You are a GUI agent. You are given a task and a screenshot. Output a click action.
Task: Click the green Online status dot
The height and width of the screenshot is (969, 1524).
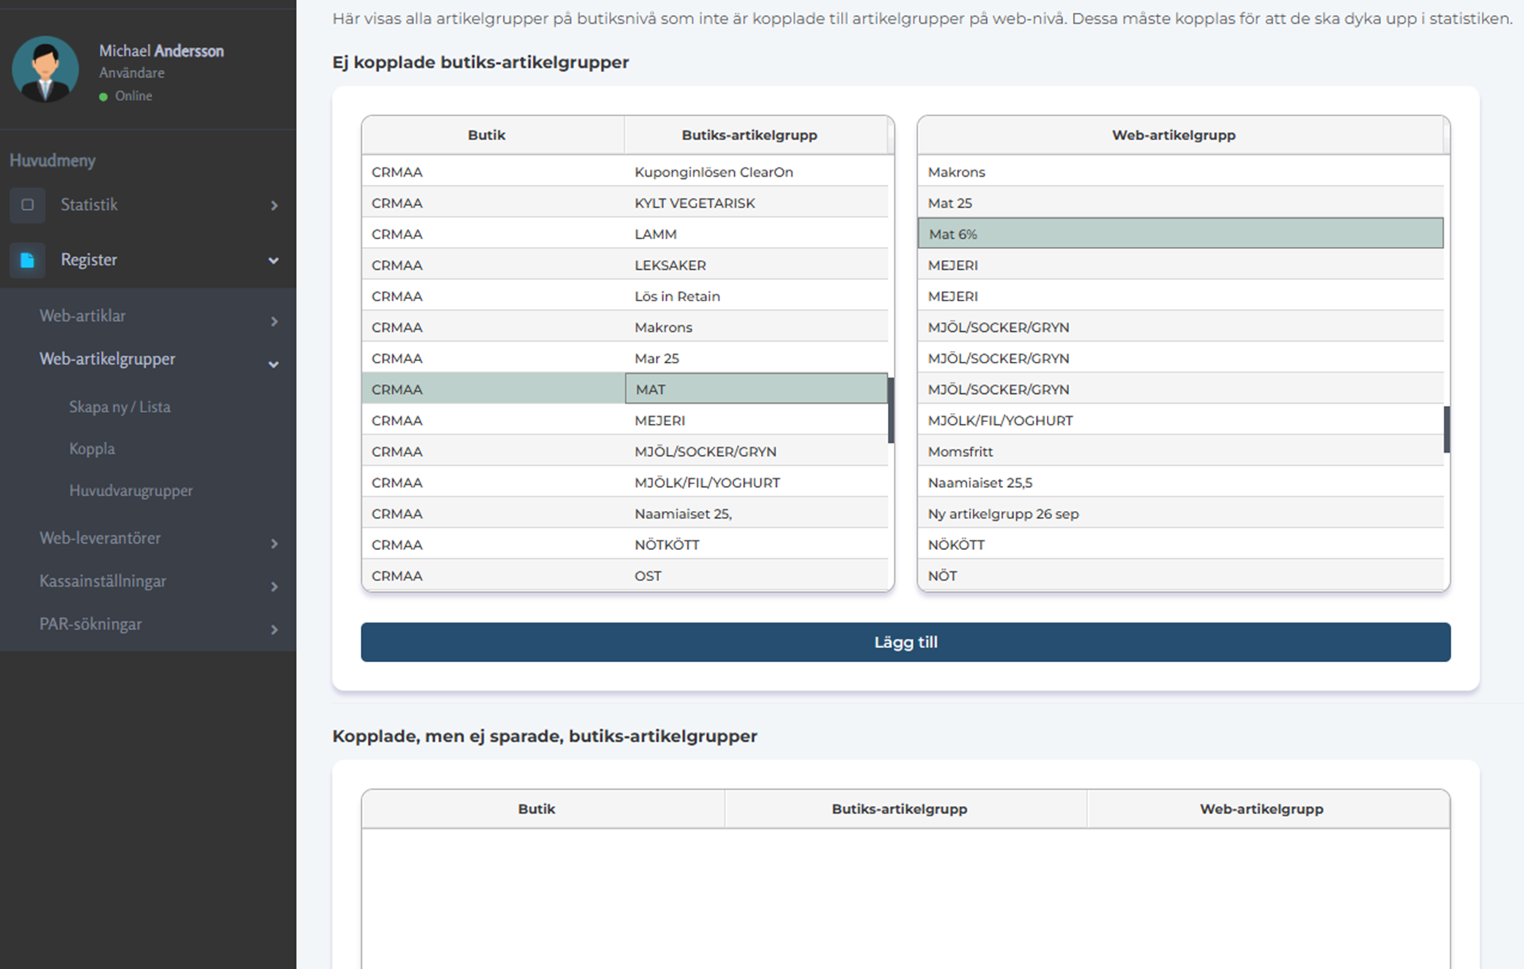click(x=103, y=97)
